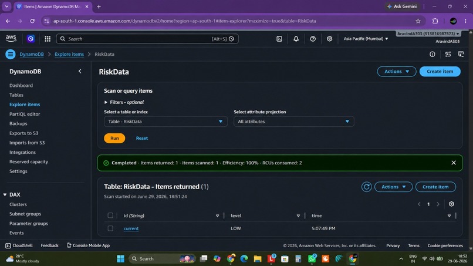
Task: Open the Actions dropdown in items table
Action: coord(393,187)
